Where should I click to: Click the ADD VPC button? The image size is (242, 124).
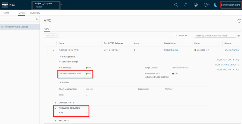(x=51, y=36)
